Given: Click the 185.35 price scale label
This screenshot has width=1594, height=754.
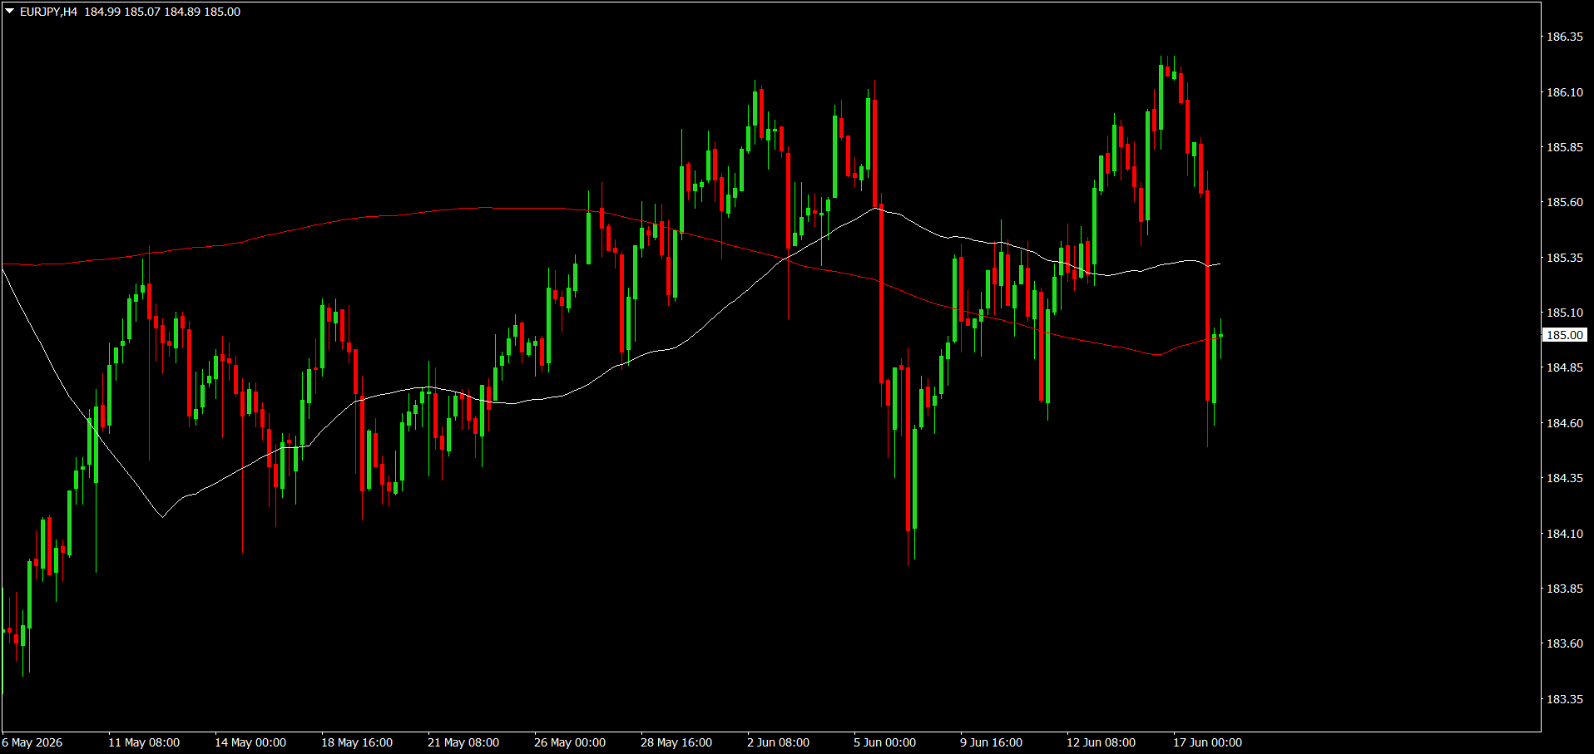Looking at the screenshot, I should [x=1564, y=258].
